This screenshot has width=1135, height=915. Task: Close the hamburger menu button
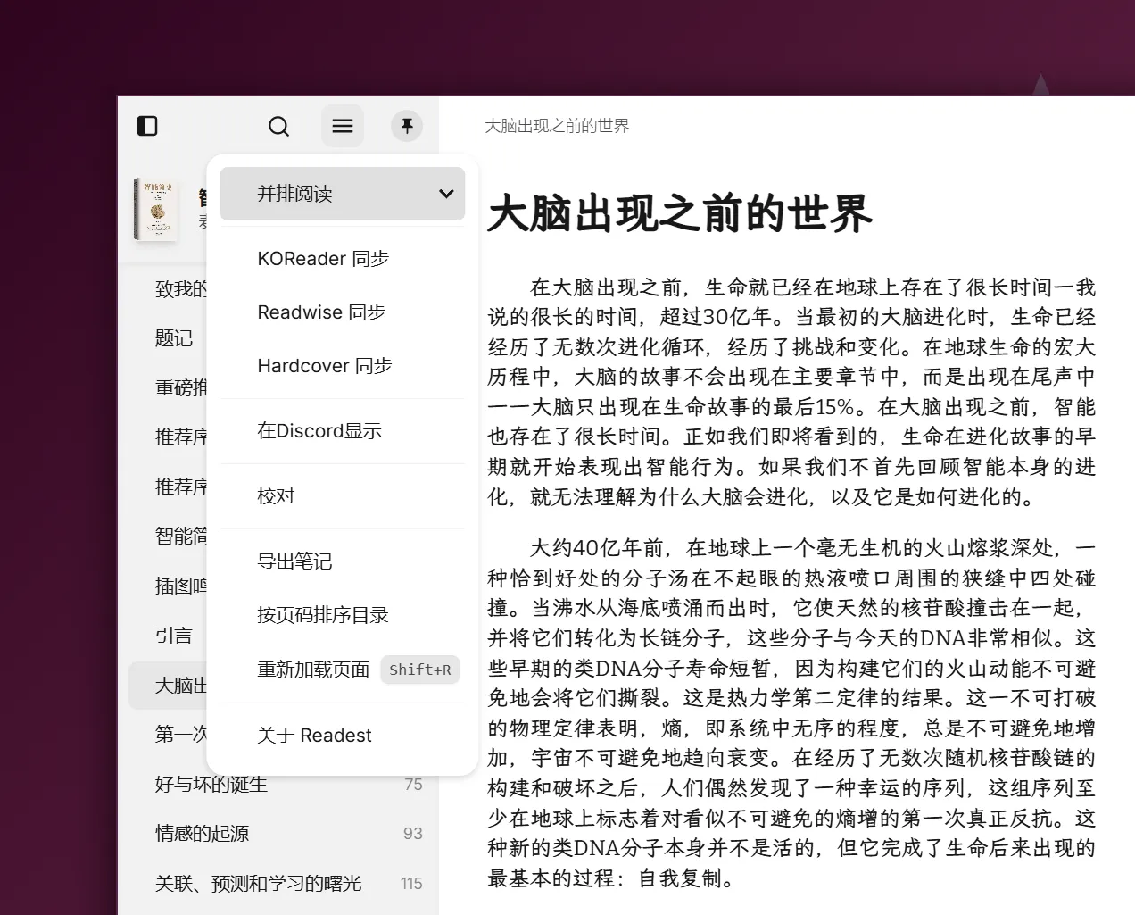click(x=343, y=126)
